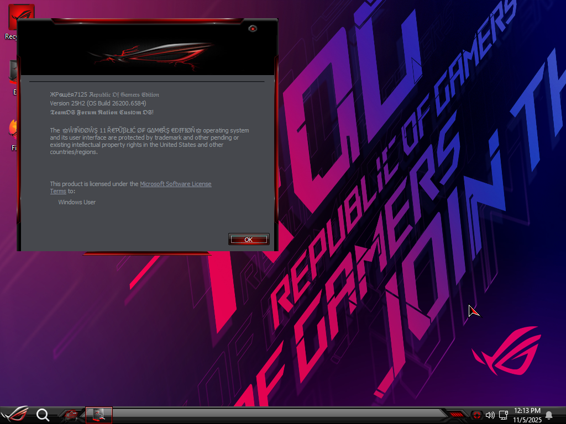Click the 'TeamOS Forum Nation Custom OS!' line
Image resolution: width=566 pixels, height=424 pixels.
[x=102, y=112]
